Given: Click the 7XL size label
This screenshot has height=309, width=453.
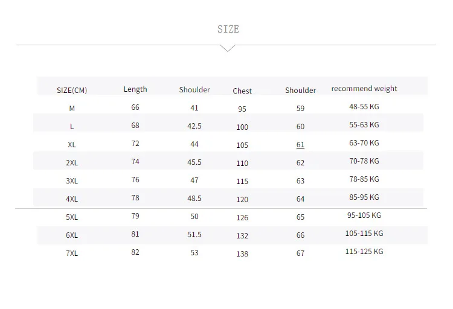Looking at the screenshot, I should 72,253.
